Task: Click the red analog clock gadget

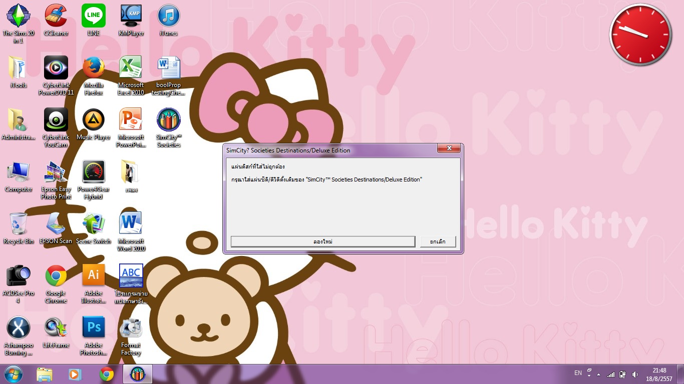Action: [639, 35]
